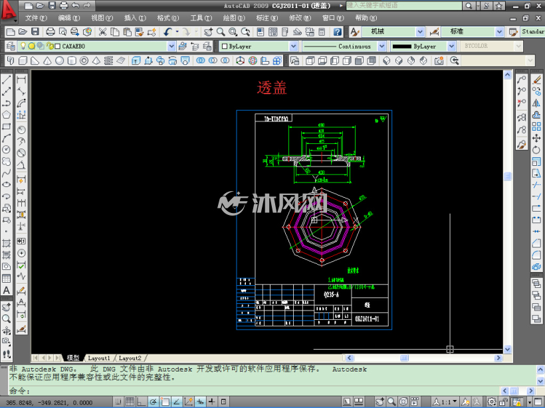Screen dimensions: 545x408
Task: Open the CAXAEBO layer dropdown
Action: [x=171, y=46]
